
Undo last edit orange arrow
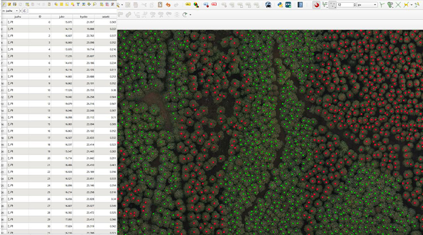pos(168,5)
